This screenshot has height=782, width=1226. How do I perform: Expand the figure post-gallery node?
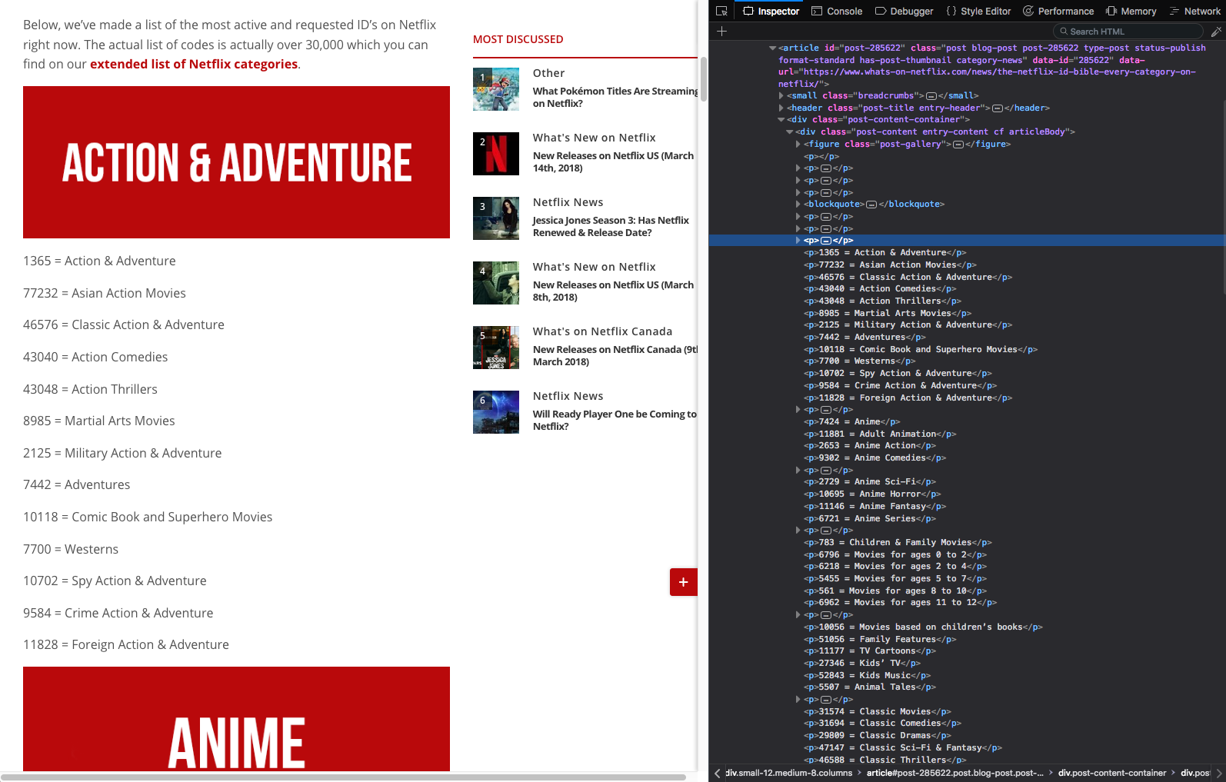[x=798, y=145]
